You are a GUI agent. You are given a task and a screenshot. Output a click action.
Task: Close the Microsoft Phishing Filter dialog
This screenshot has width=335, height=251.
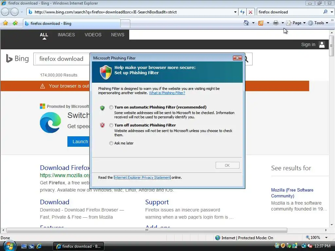pyautogui.click(x=237, y=58)
